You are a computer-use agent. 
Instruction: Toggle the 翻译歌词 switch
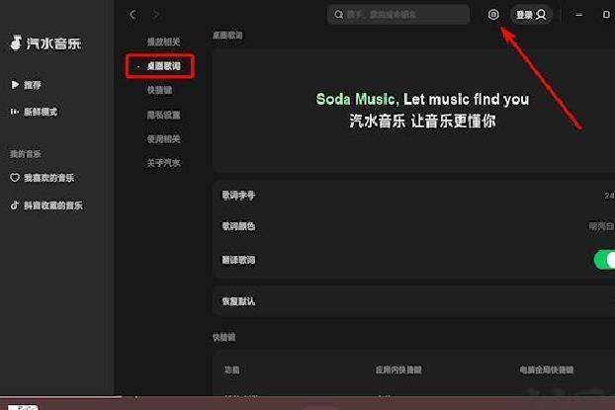[604, 260]
